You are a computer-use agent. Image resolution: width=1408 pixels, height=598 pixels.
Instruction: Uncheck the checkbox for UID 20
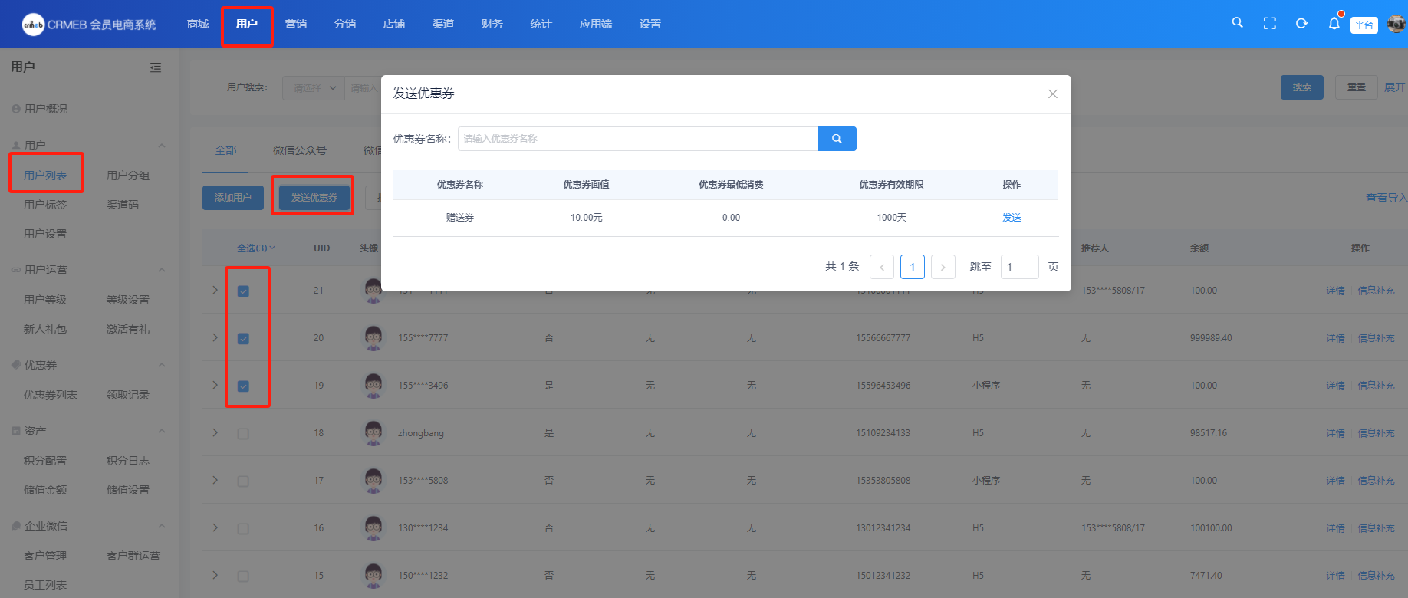coord(243,339)
